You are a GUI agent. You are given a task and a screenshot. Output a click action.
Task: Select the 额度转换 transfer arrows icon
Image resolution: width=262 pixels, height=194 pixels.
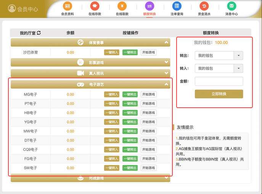pyautogui.click(x=149, y=6)
